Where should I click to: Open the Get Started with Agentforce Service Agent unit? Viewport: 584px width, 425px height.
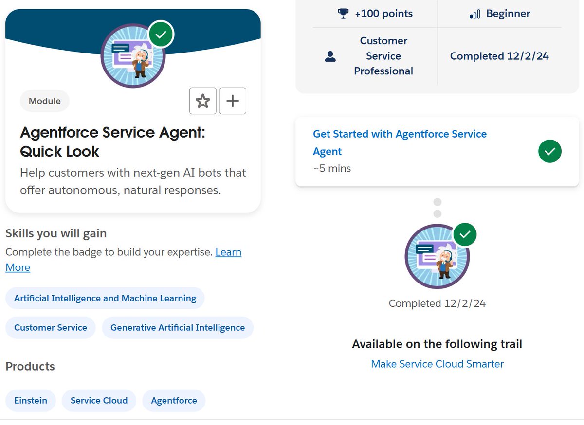400,142
